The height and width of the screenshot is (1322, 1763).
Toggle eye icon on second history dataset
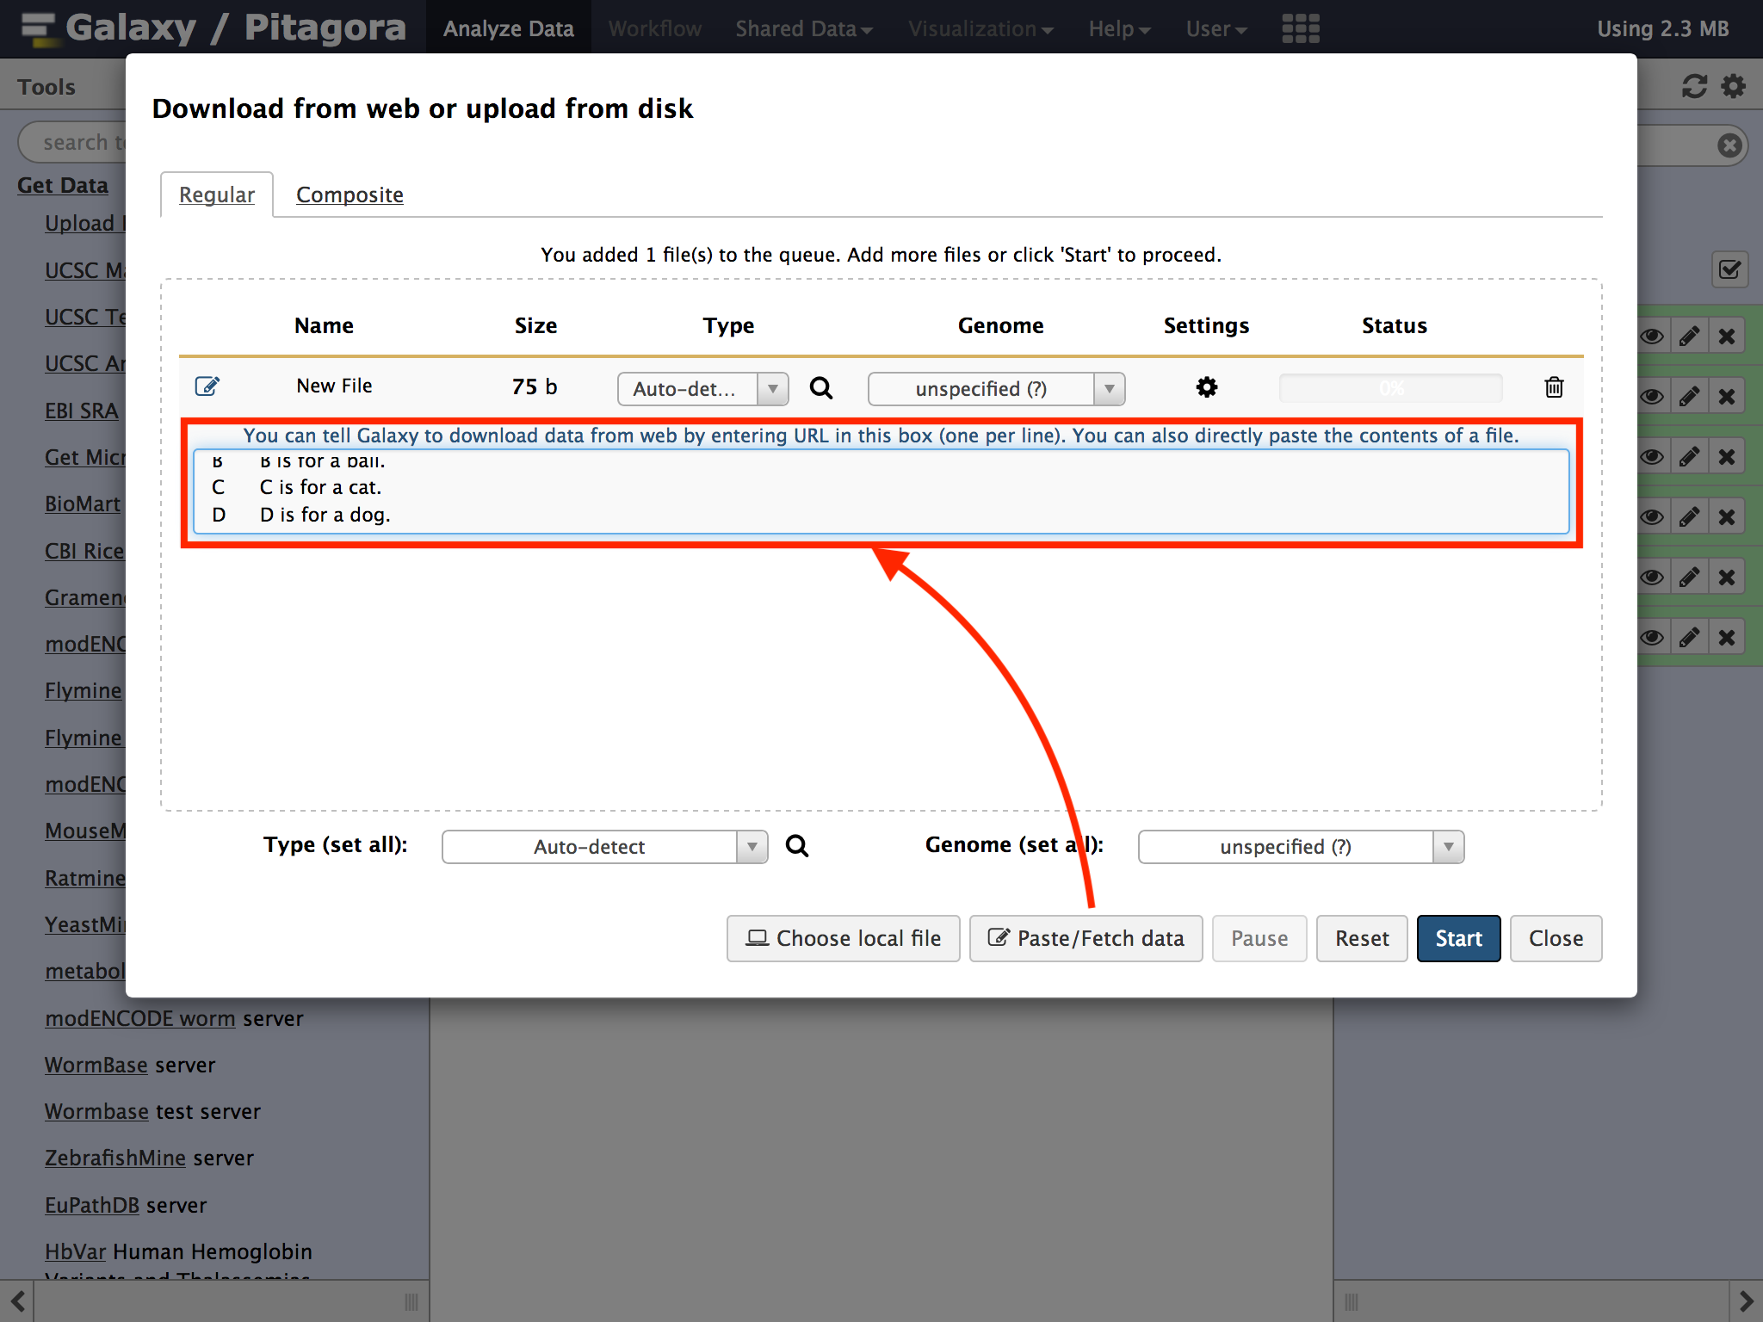1651,397
